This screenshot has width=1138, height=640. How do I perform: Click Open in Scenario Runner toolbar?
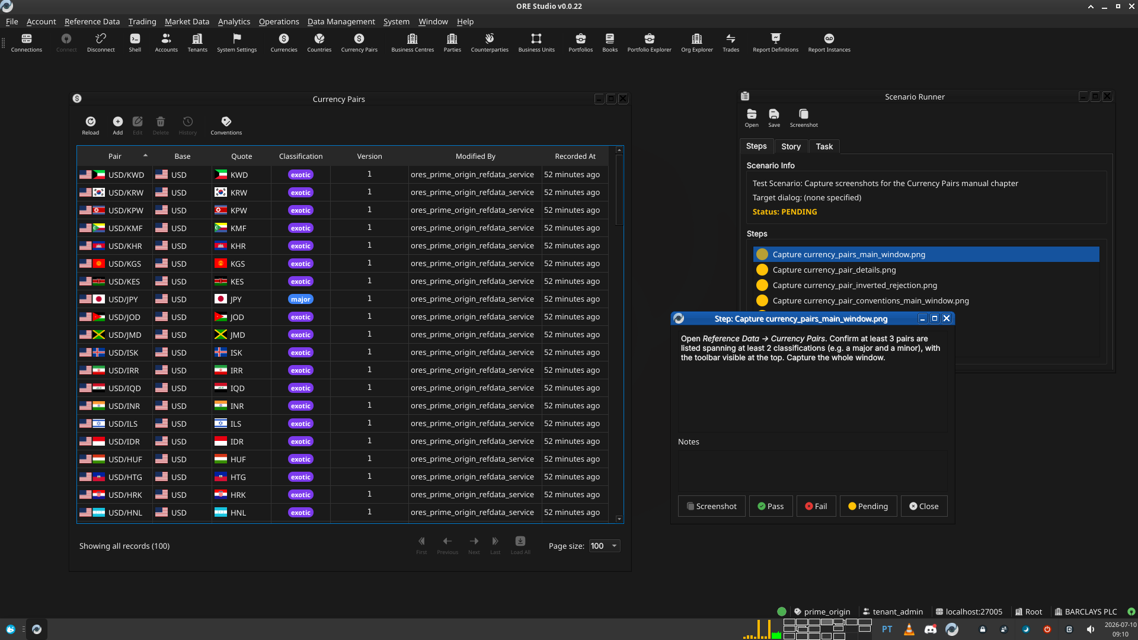(x=752, y=118)
